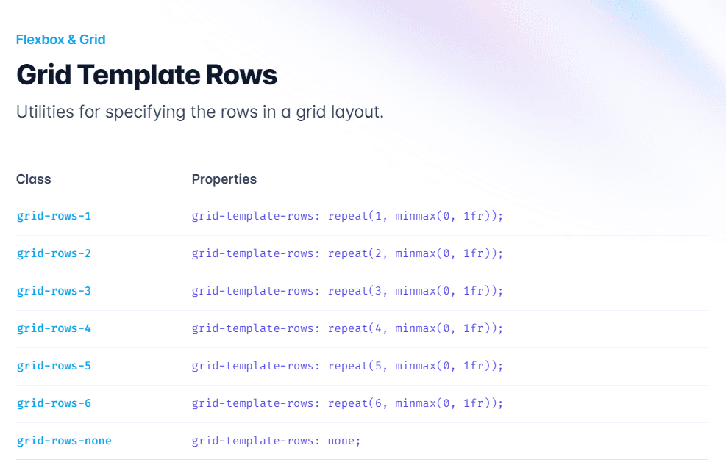Select the grid-rows-4 class name
Screen dimensions: 726x476
[x=54, y=328]
